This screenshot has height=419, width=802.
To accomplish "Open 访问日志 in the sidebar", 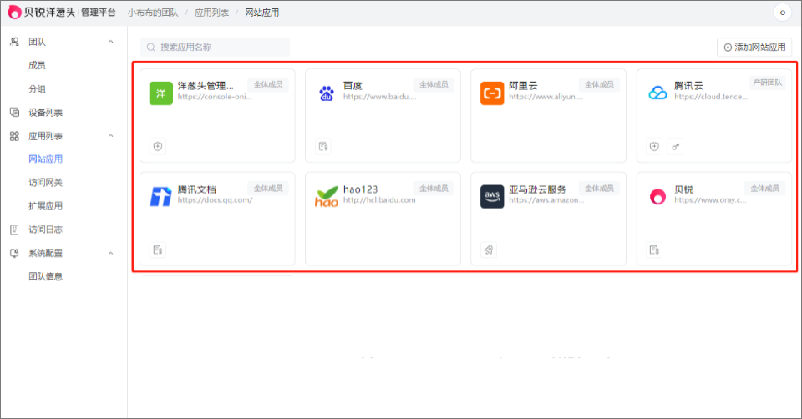I will coord(45,230).
